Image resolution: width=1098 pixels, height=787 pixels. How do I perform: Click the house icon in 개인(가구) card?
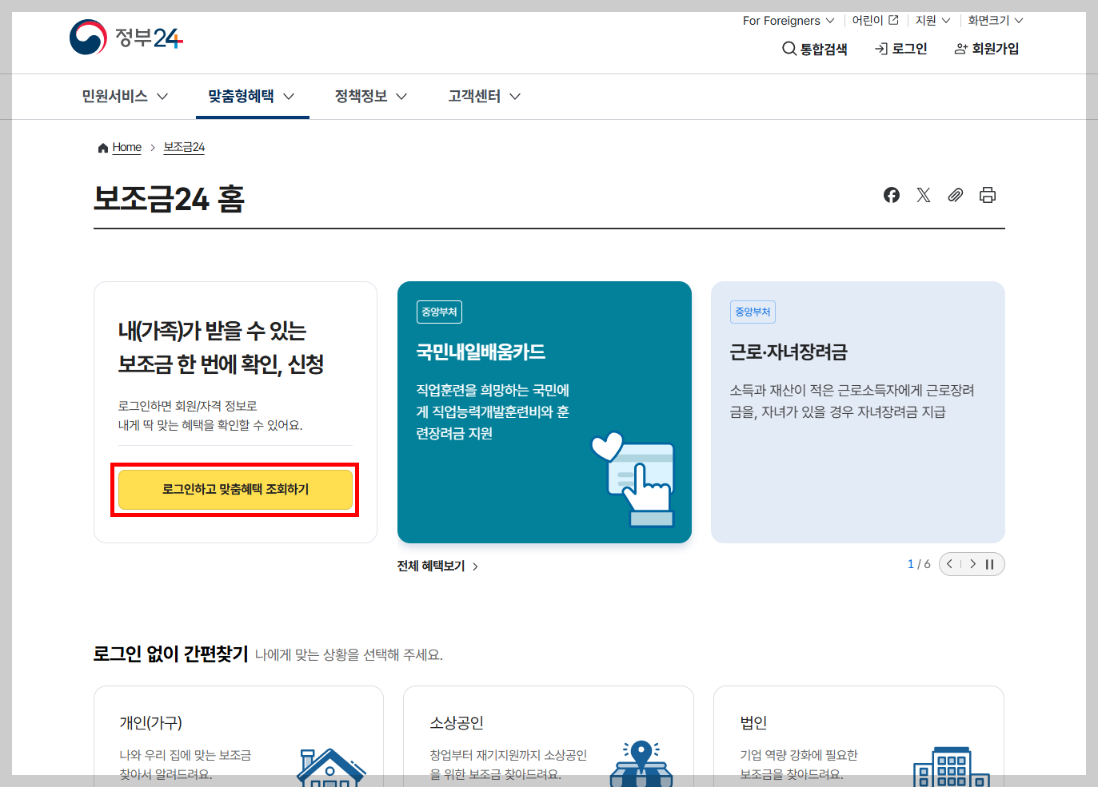tap(330, 768)
